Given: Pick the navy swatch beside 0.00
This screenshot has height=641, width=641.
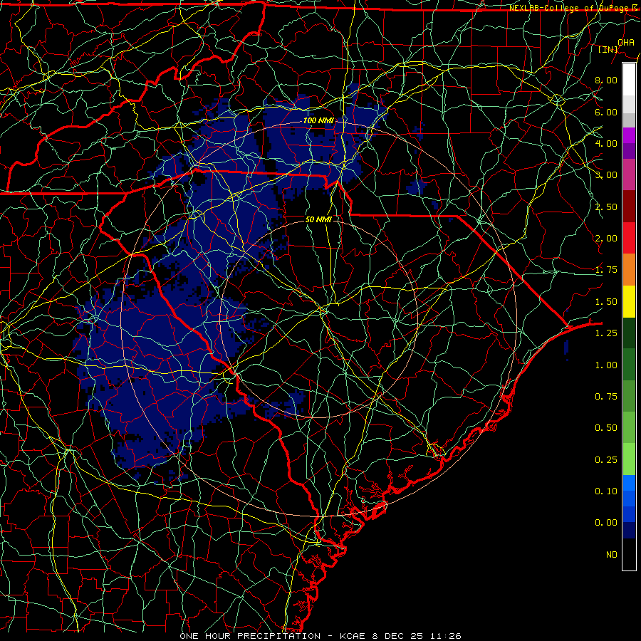Looking at the screenshot, I should (x=629, y=531).
